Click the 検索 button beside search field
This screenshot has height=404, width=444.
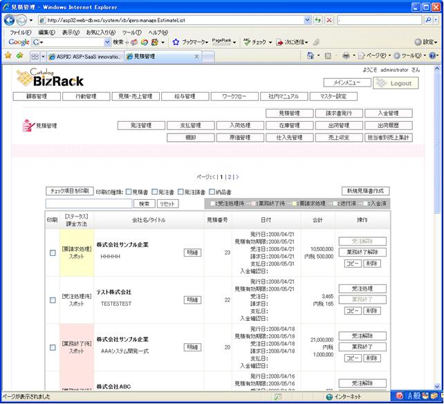click(x=145, y=203)
